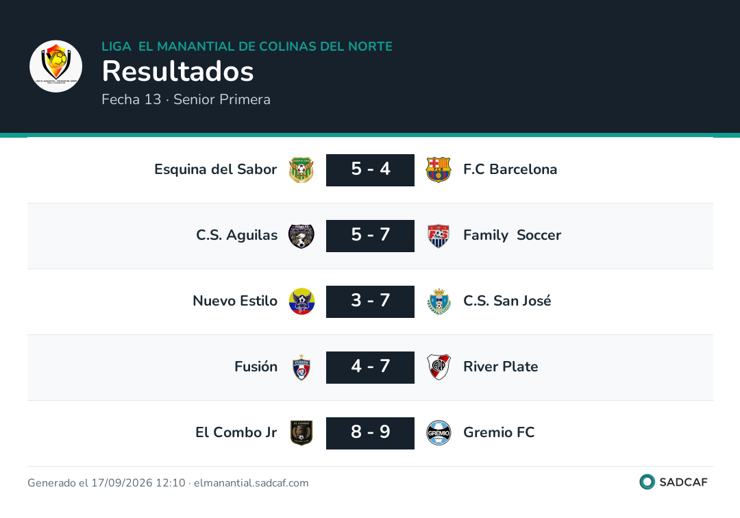Select the 3 - 7 score box
This screenshot has height=518, width=740.
(370, 301)
